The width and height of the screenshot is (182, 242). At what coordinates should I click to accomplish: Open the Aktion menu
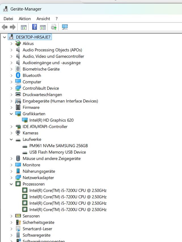point(25,19)
